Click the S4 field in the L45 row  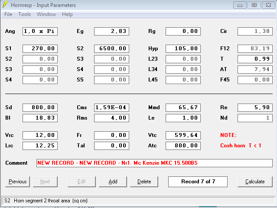[40, 80]
